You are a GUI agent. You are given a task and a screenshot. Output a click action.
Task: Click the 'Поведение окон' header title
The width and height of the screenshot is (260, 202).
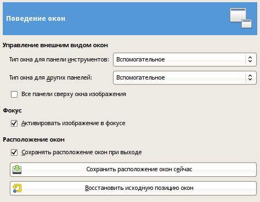[36, 19]
